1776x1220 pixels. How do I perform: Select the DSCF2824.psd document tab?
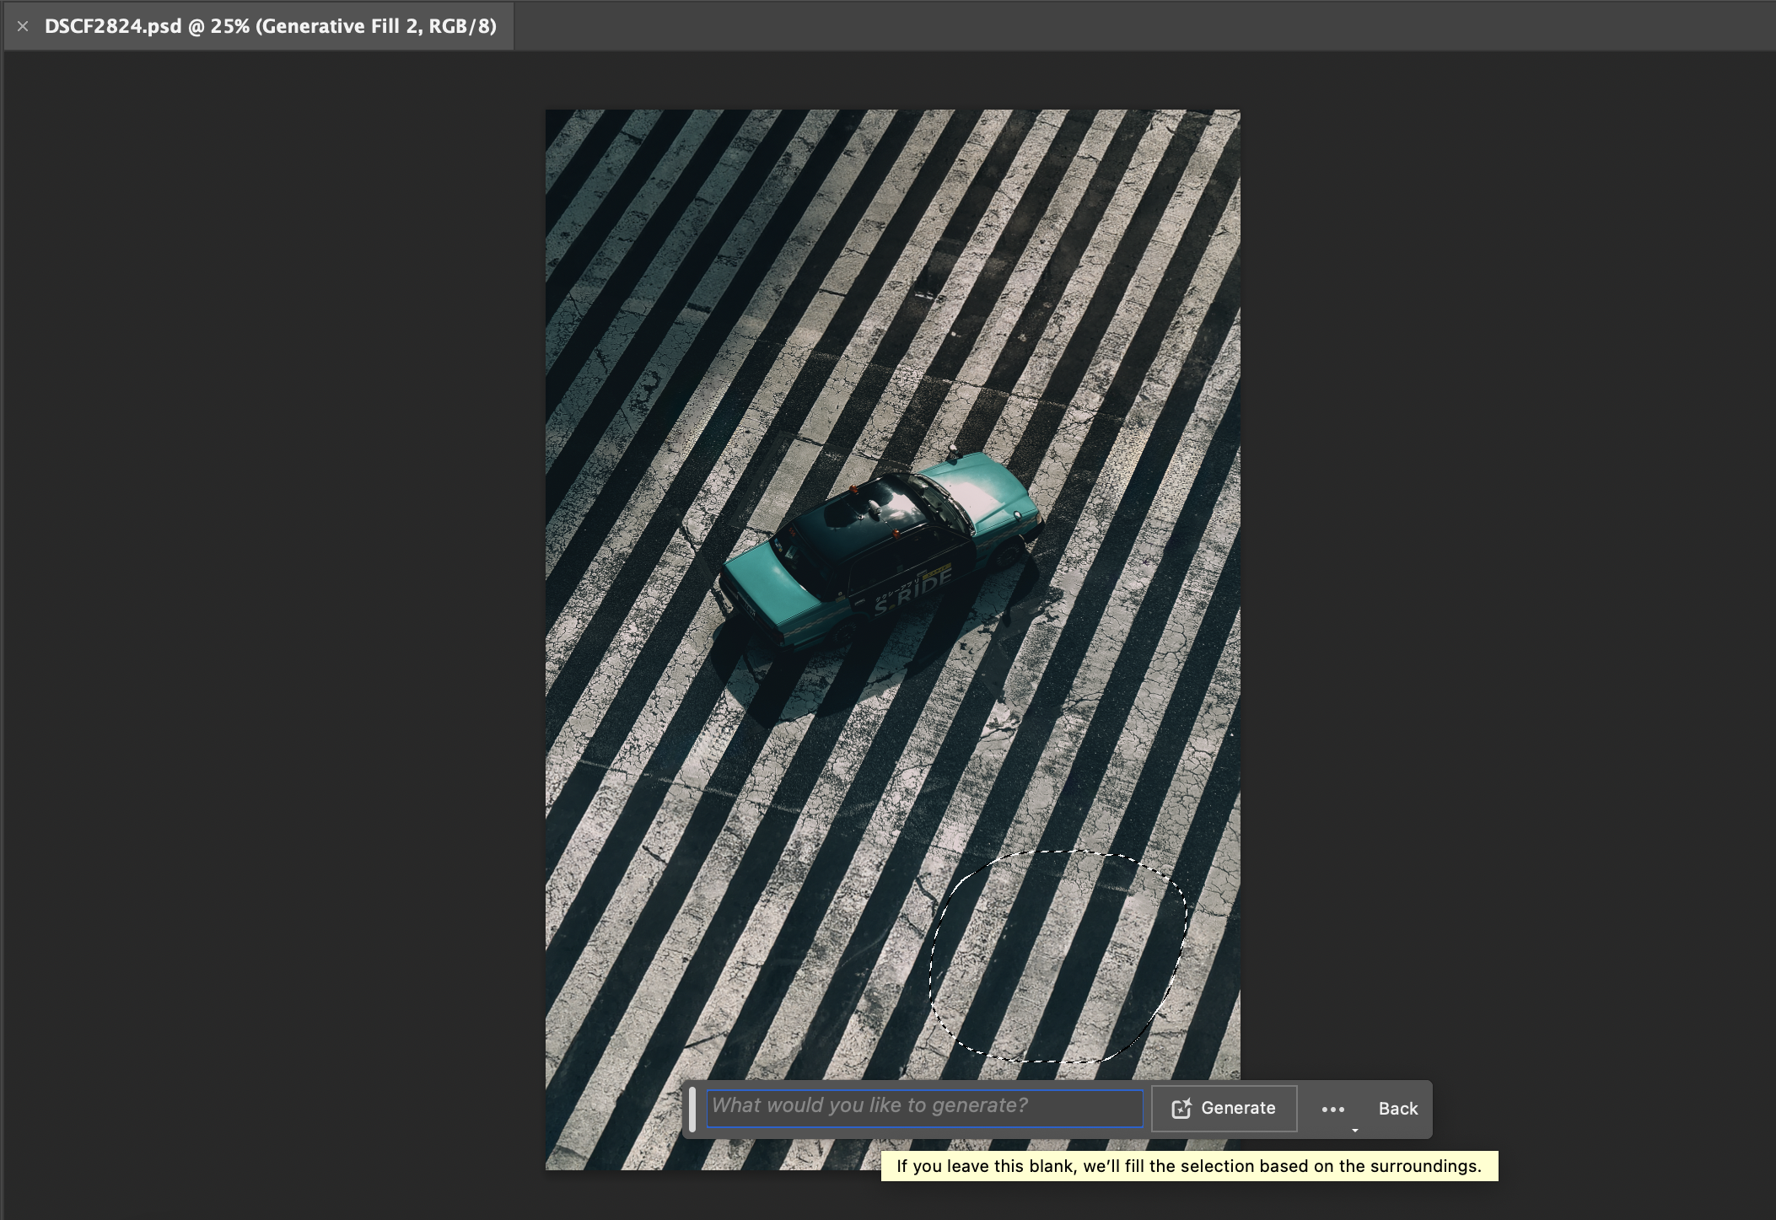270,26
